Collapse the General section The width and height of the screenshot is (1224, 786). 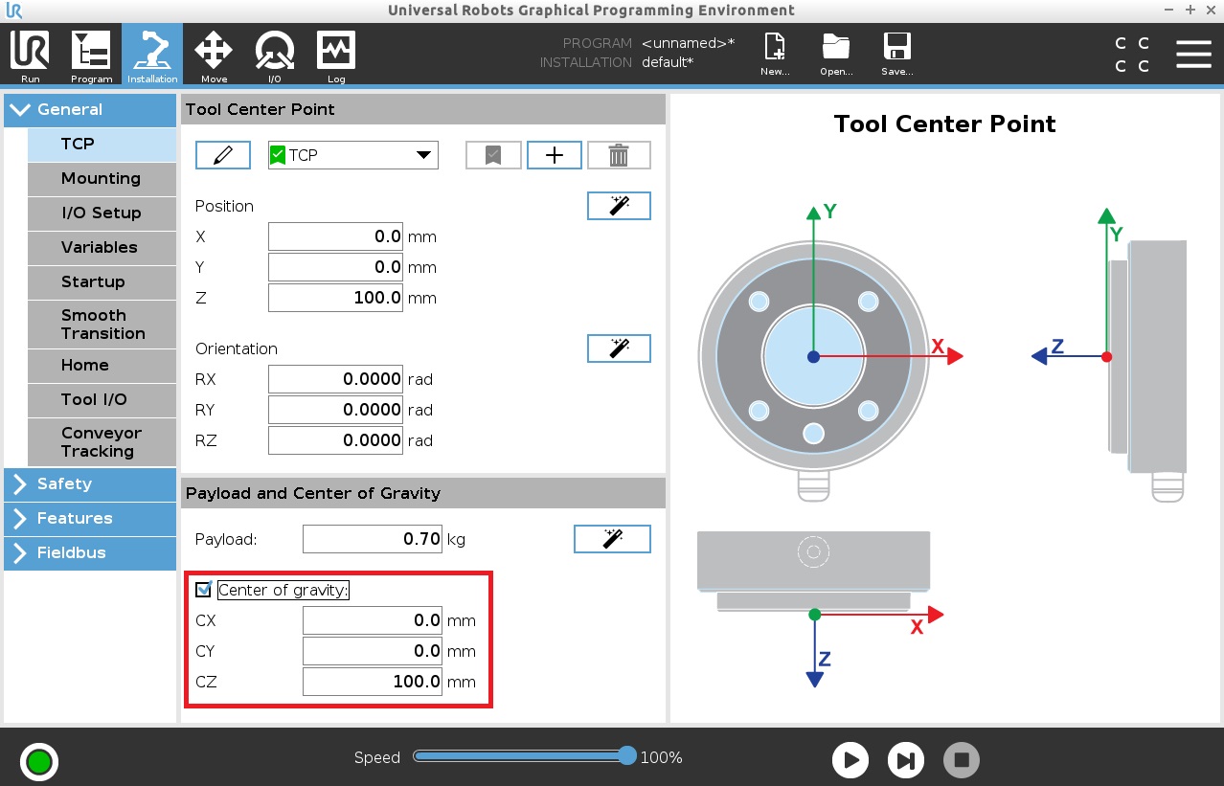pyautogui.click(x=90, y=109)
